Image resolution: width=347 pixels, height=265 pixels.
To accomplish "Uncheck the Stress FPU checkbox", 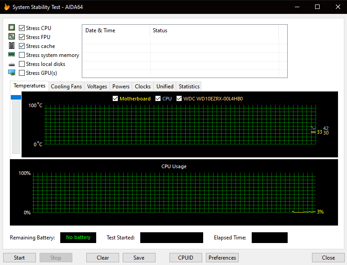I will pyautogui.click(x=22, y=37).
